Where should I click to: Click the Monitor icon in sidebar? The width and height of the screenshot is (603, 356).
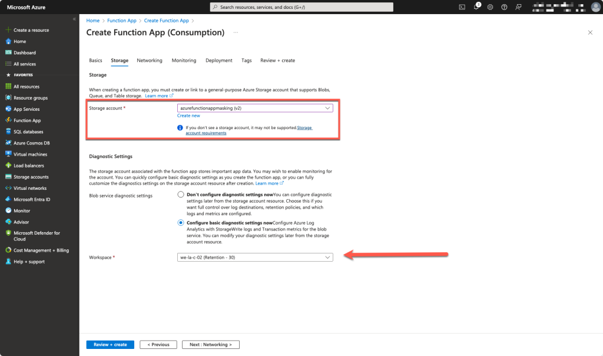click(8, 210)
